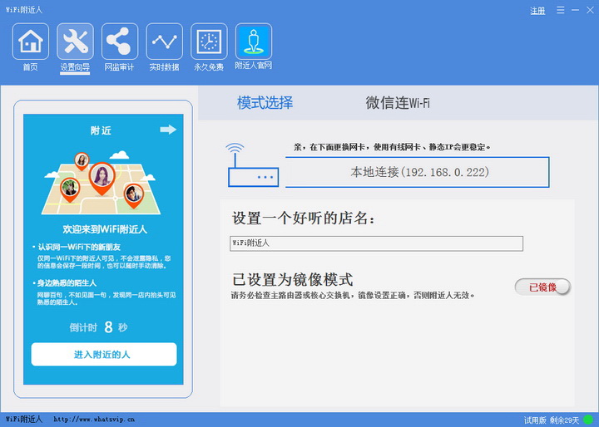Click the 进入附近的人 button
The image size is (599, 427).
click(104, 355)
